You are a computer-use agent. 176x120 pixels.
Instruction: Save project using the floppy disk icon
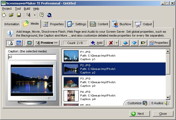[19, 15]
